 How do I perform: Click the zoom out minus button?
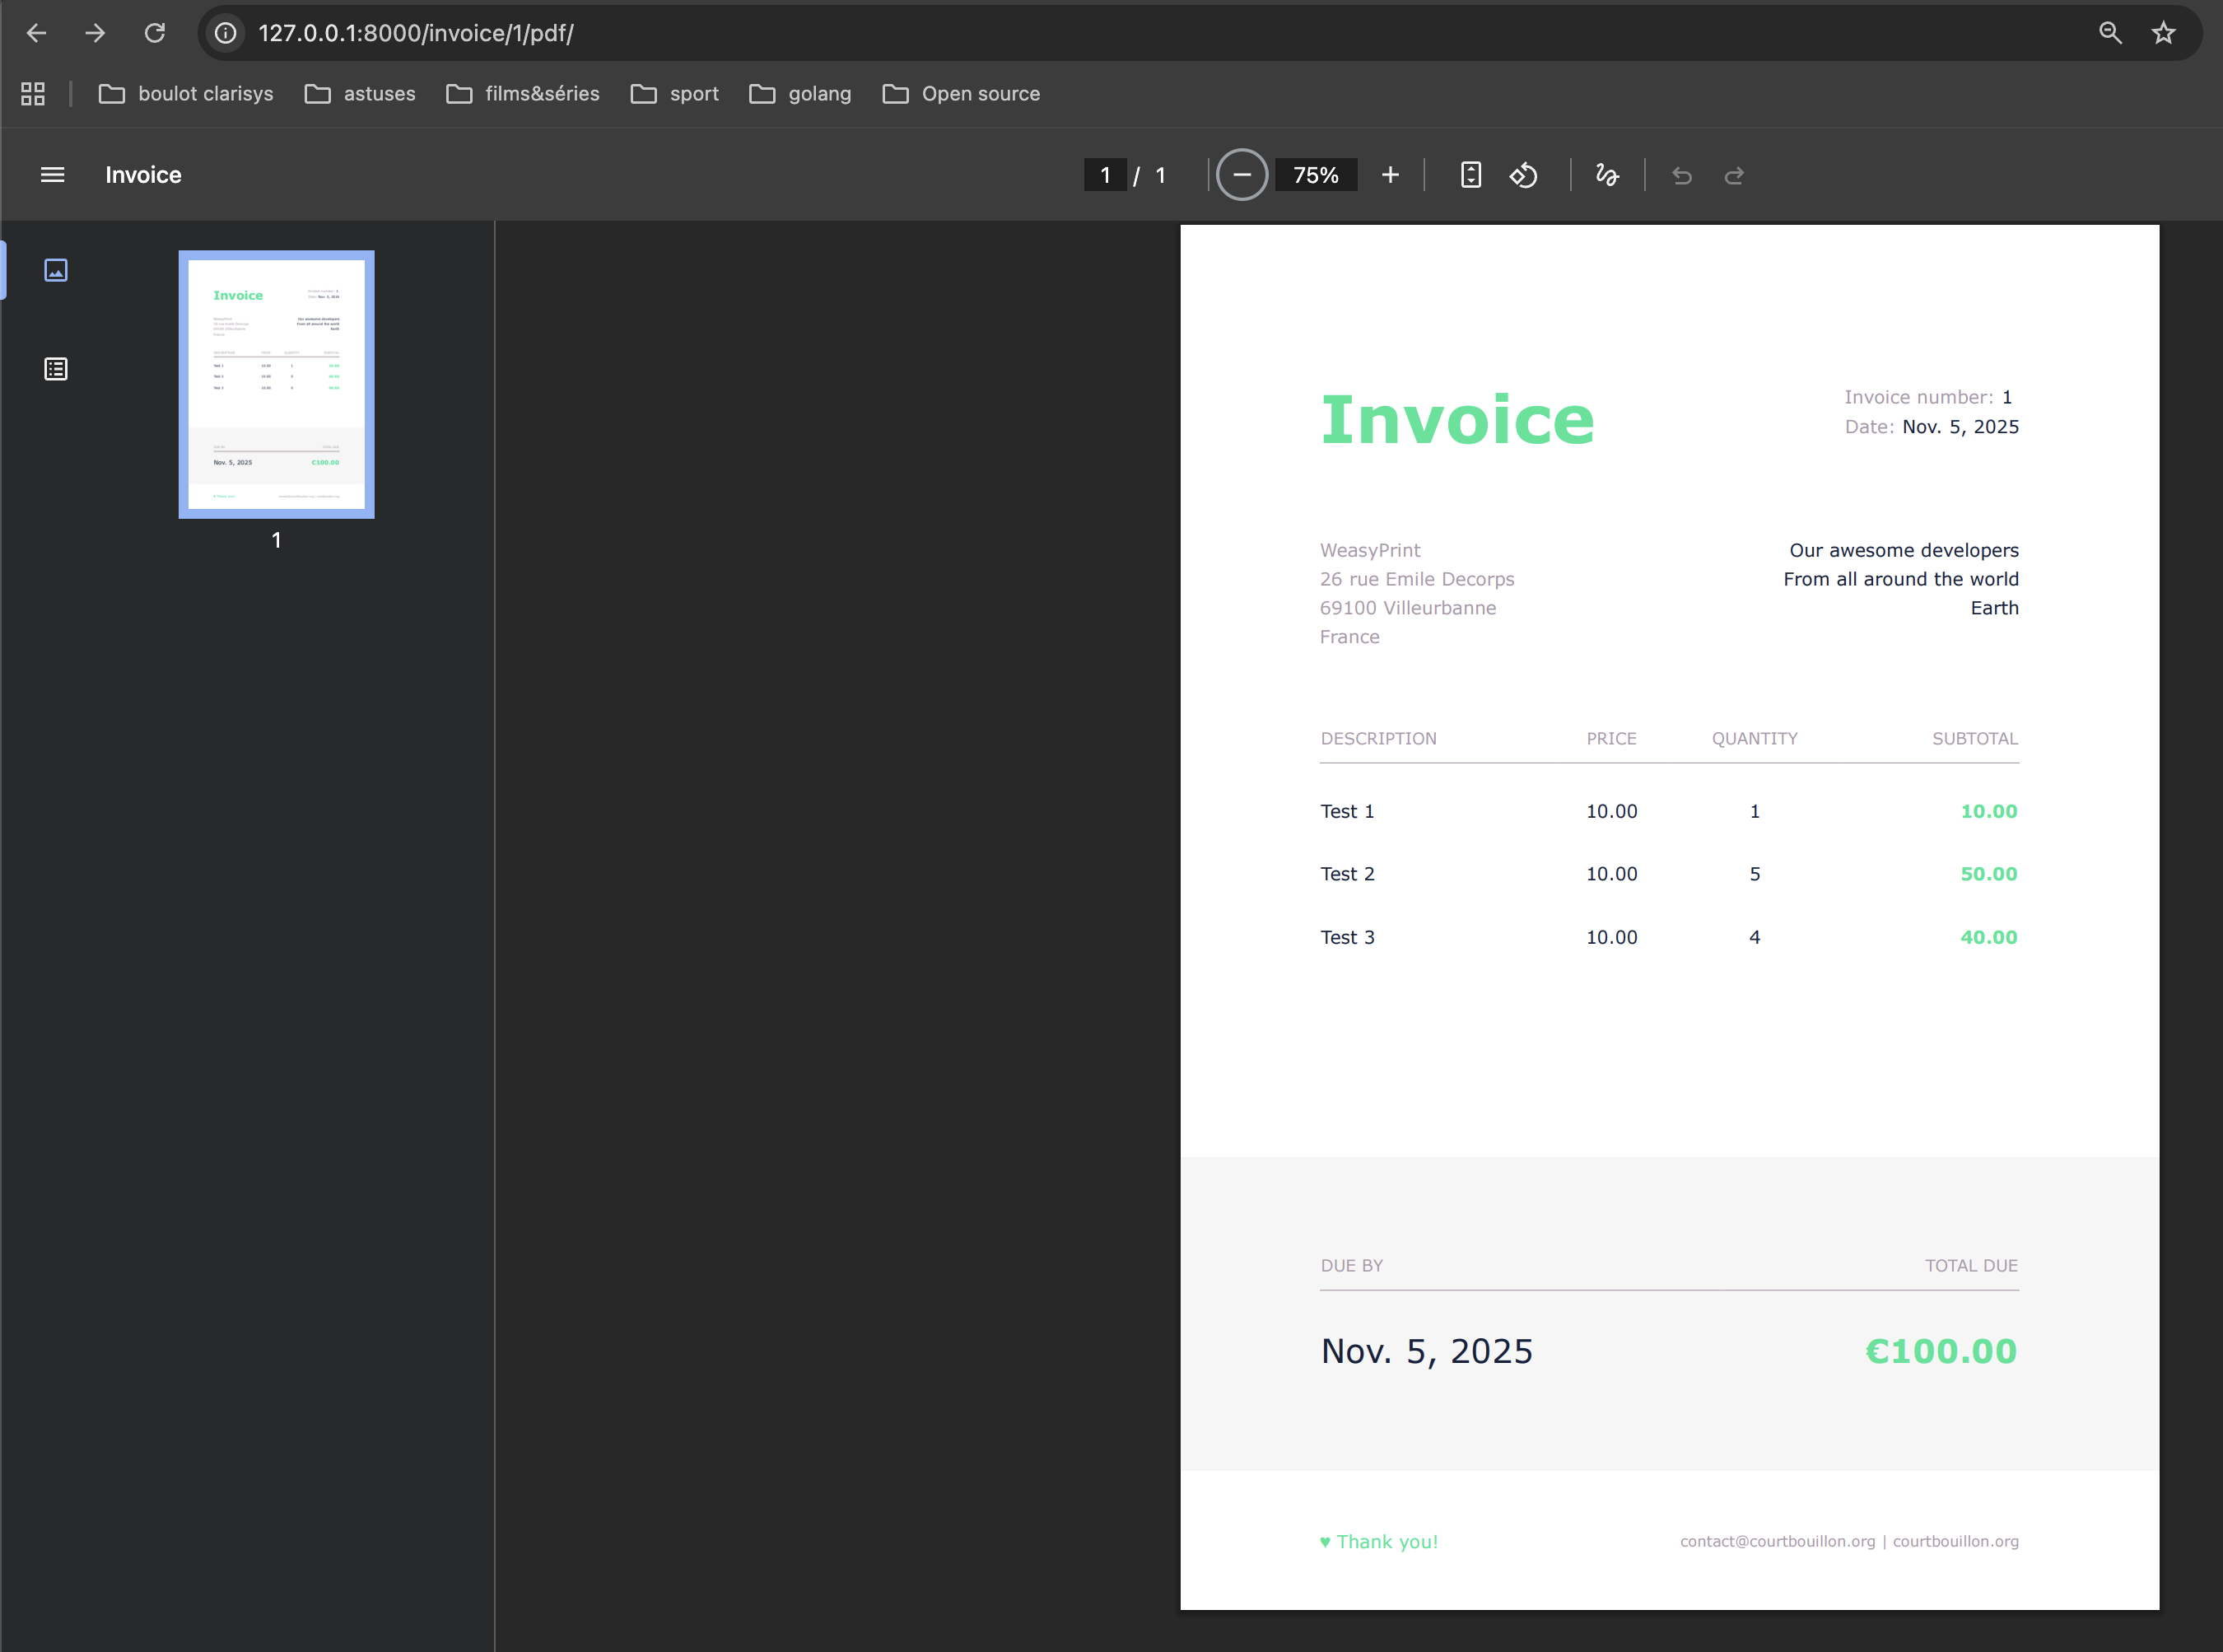coord(1242,175)
